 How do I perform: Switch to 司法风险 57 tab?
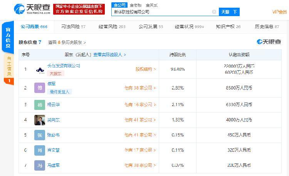[x=73, y=27]
